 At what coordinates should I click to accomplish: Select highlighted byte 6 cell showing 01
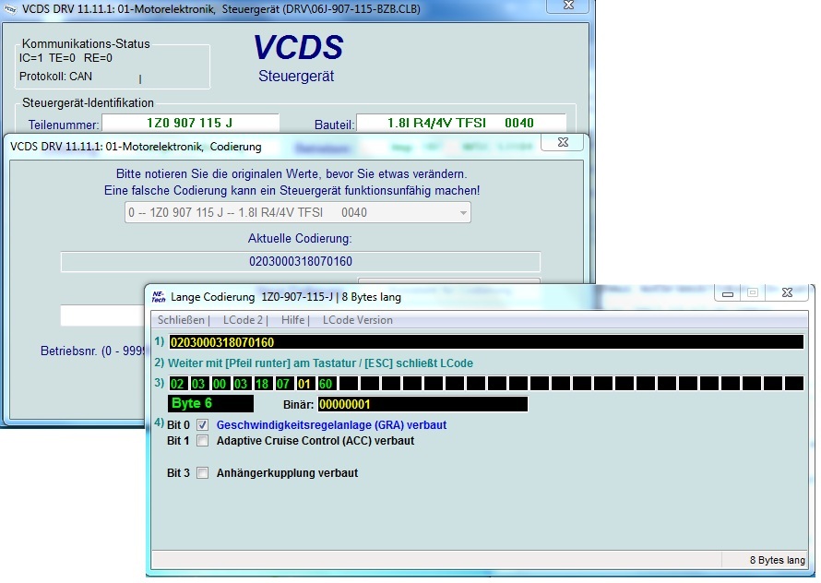(x=304, y=384)
